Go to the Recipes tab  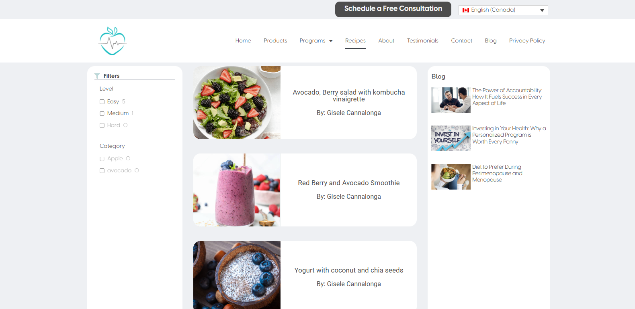click(355, 40)
